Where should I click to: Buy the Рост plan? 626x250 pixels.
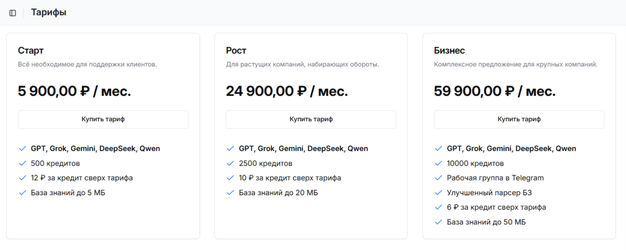point(311,120)
